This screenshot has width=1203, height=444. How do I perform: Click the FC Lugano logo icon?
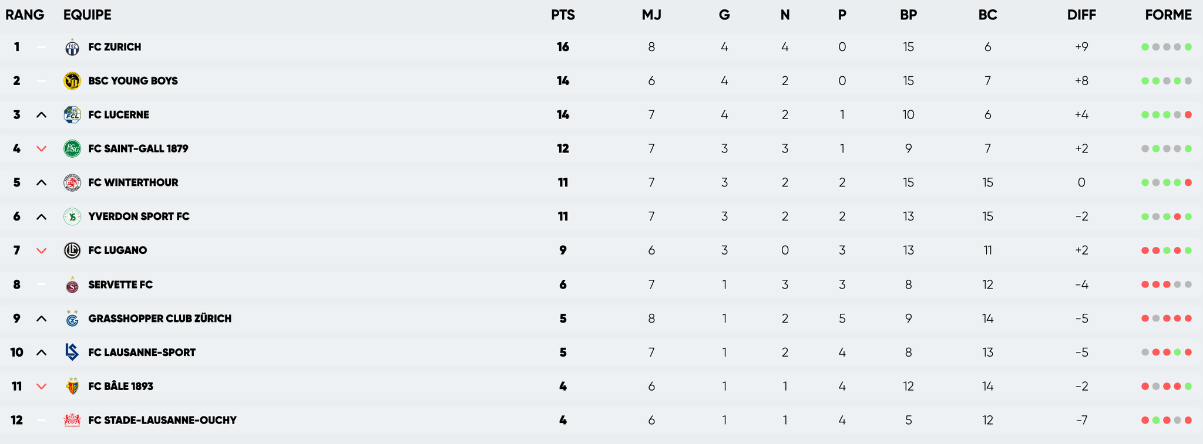[72, 250]
